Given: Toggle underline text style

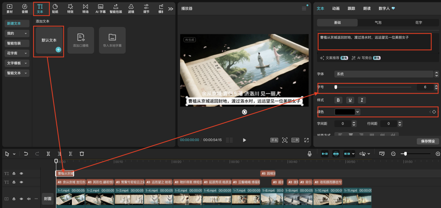Looking at the screenshot, I should pos(350,100).
